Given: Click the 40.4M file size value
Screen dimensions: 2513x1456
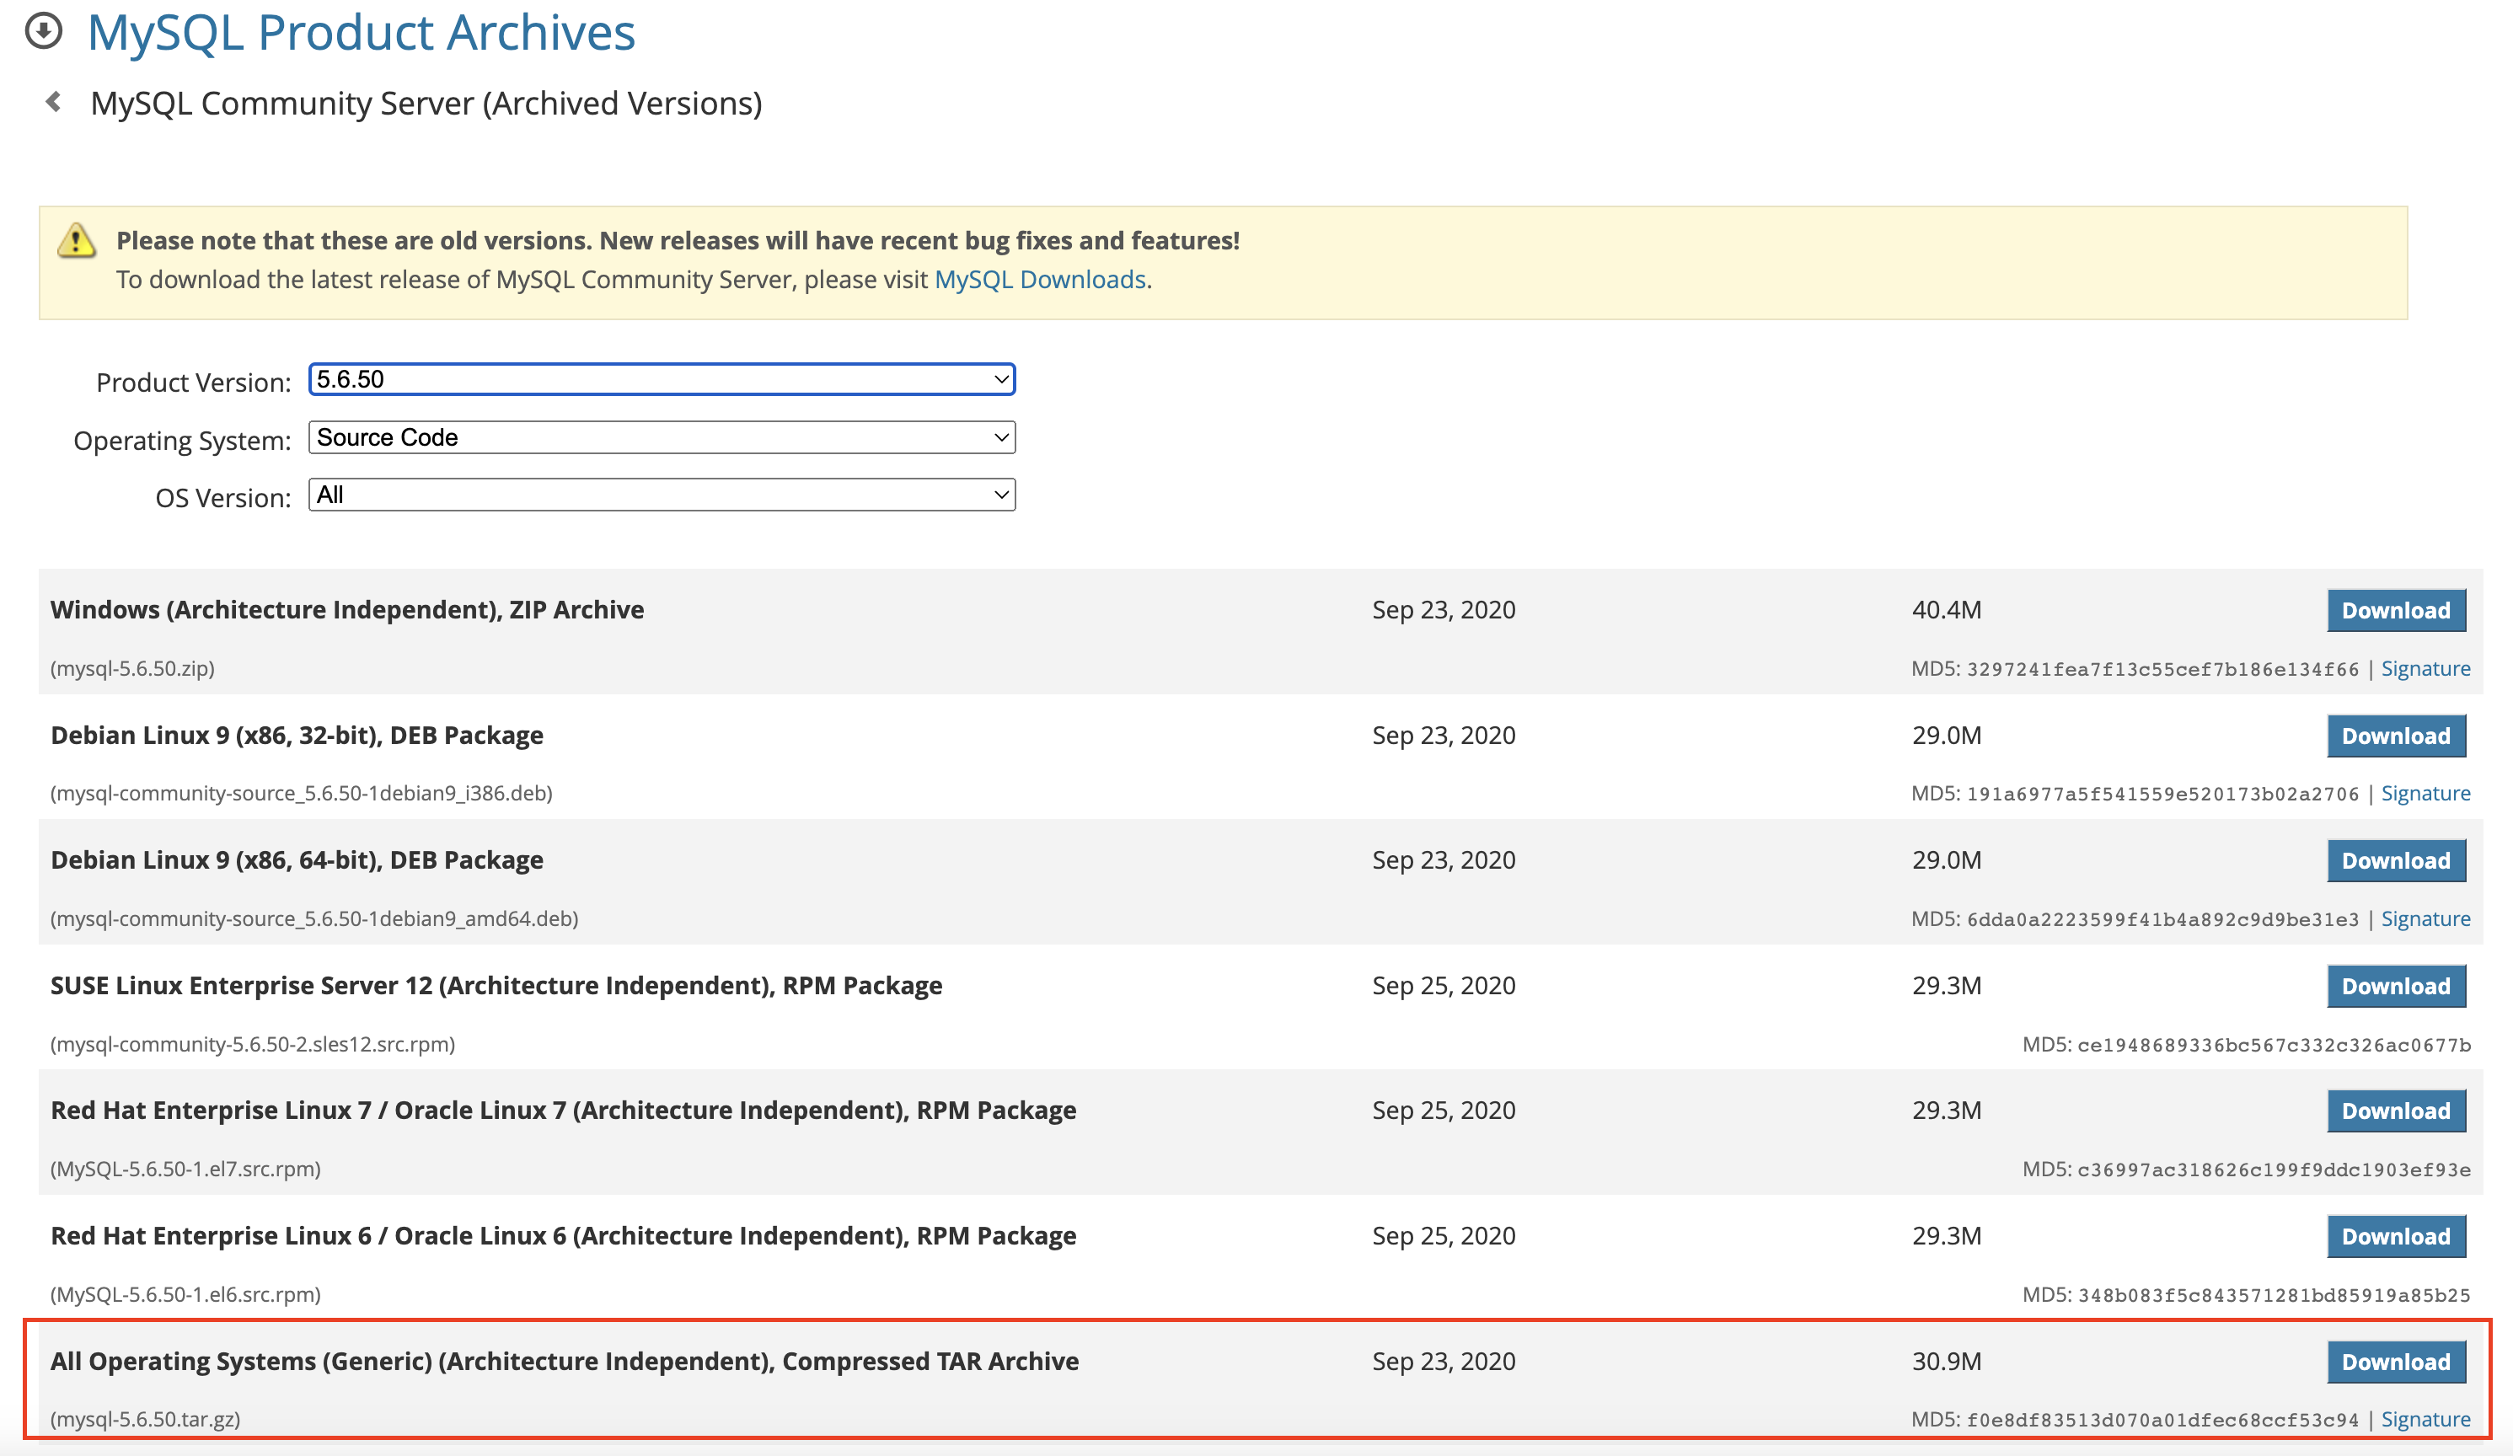Looking at the screenshot, I should coord(1947,609).
